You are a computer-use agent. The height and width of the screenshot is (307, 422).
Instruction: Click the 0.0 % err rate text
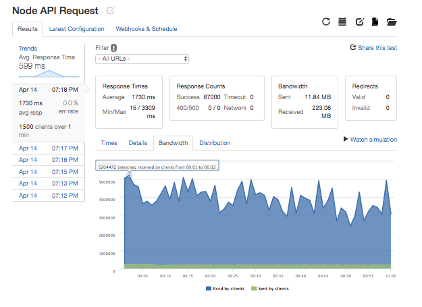(70, 107)
